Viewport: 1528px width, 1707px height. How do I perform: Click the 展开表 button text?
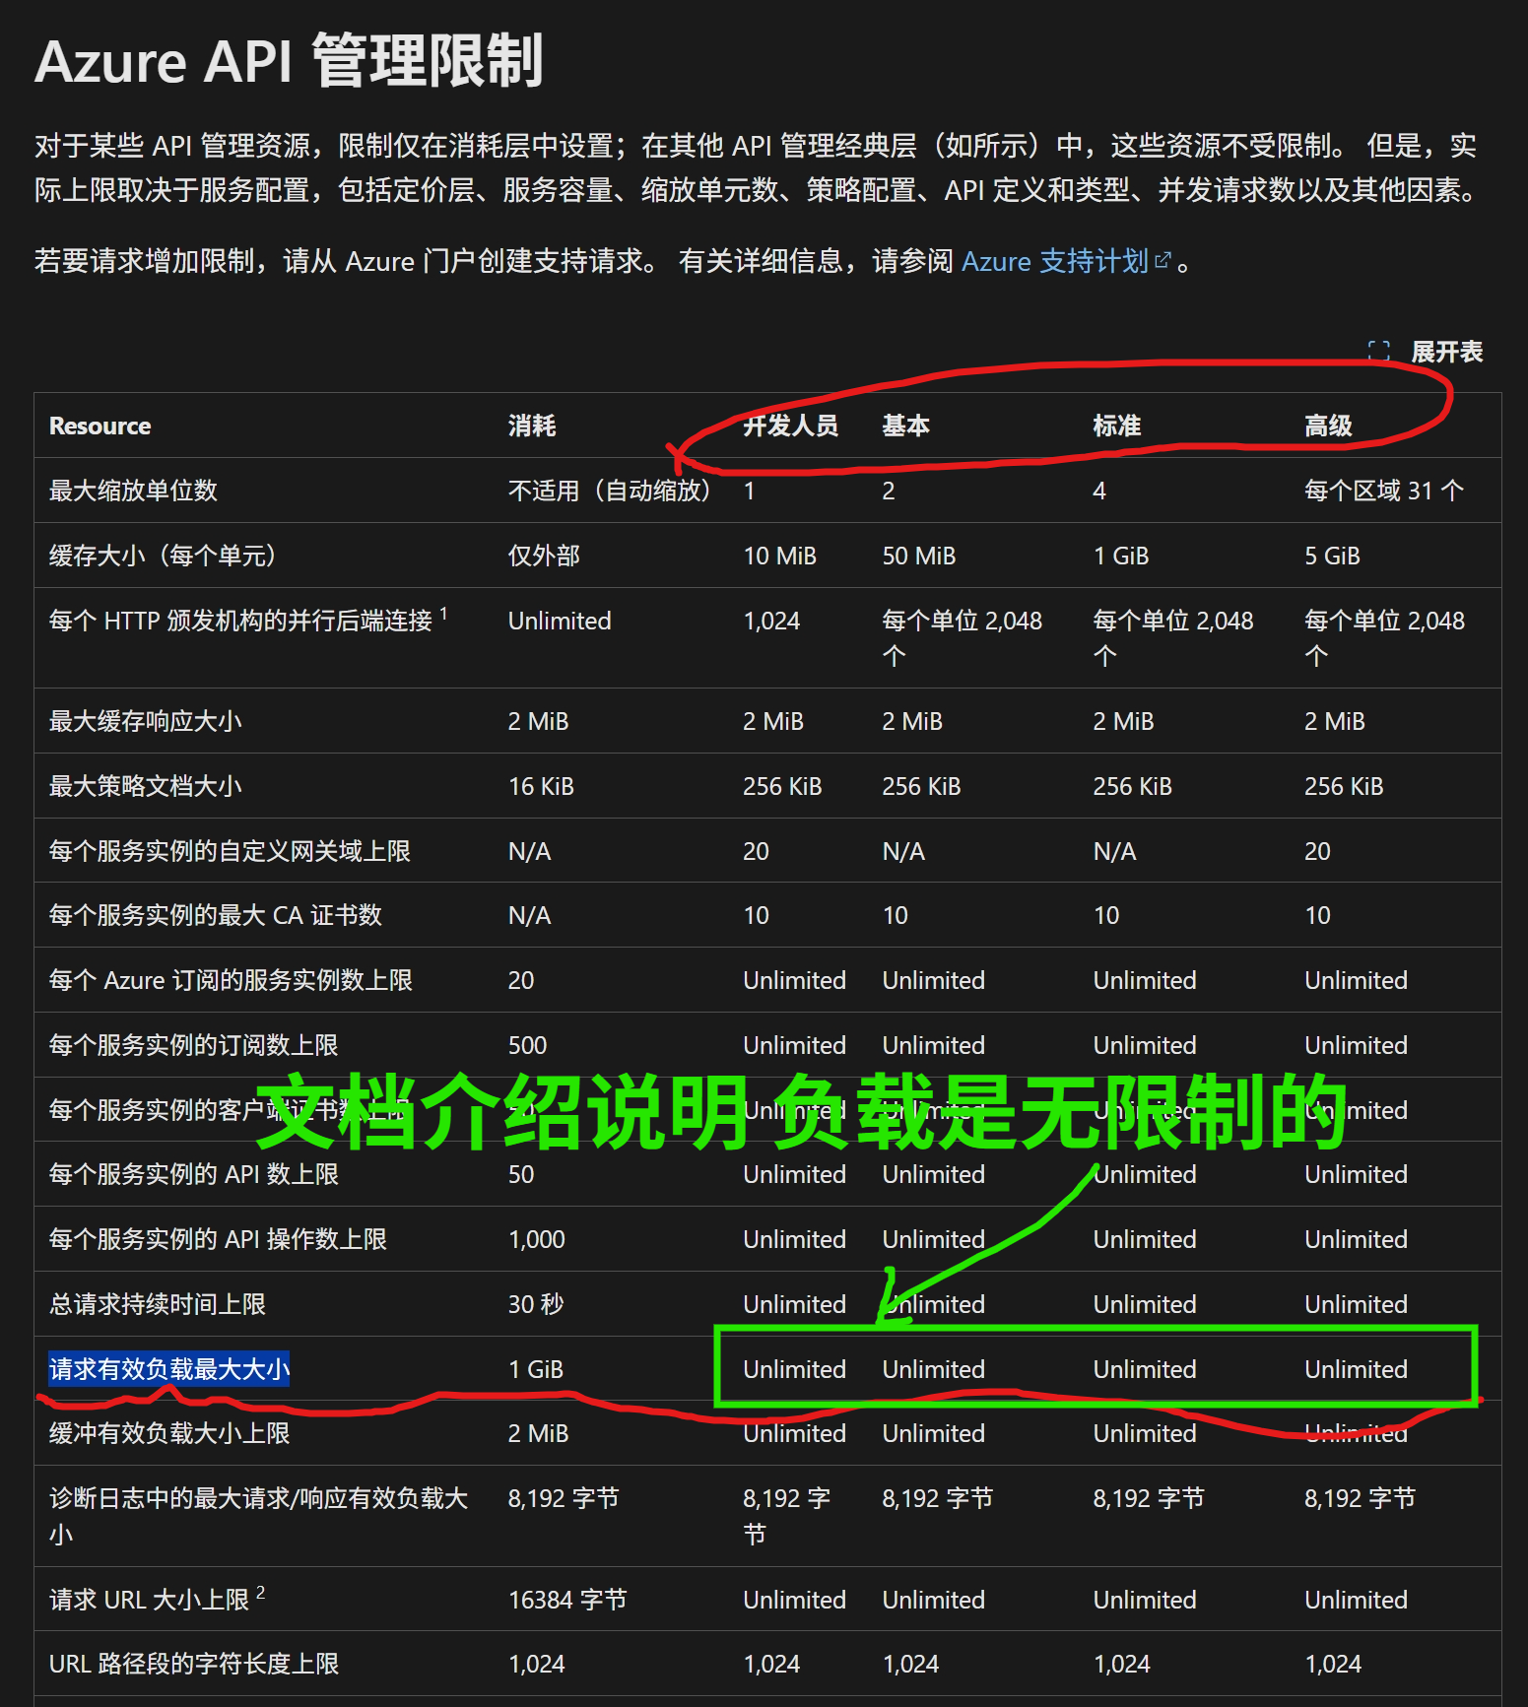click(x=1445, y=352)
